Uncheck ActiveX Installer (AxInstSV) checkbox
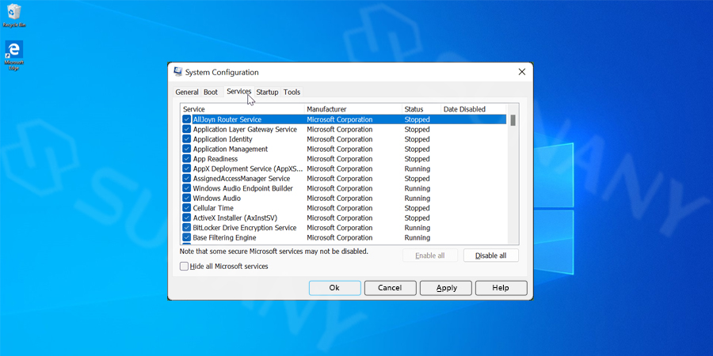The image size is (713, 356). [186, 218]
